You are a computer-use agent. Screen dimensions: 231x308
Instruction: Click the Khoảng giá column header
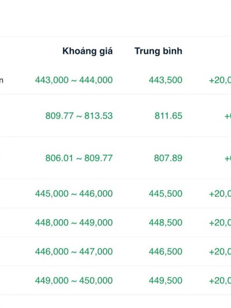[x=87, y=51]
